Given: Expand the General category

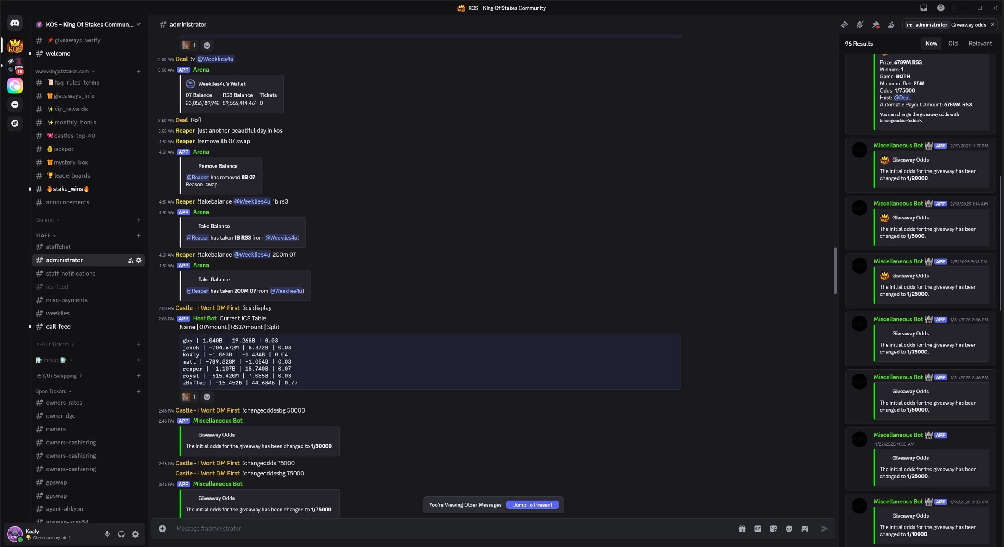Looking at the screenshot, I should (x=47, y=220).
